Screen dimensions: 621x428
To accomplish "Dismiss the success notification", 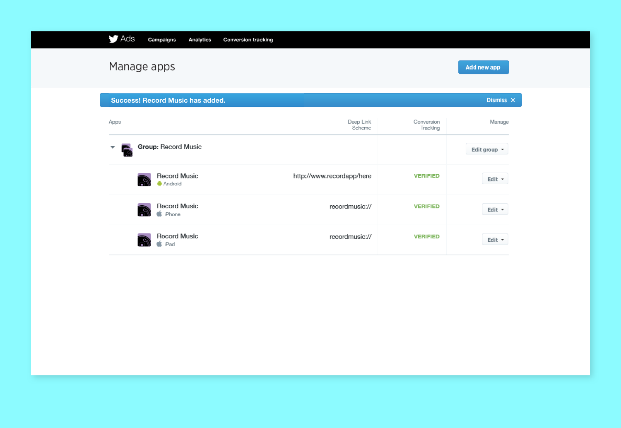I will pyautogui.click(x=497, y=100).
